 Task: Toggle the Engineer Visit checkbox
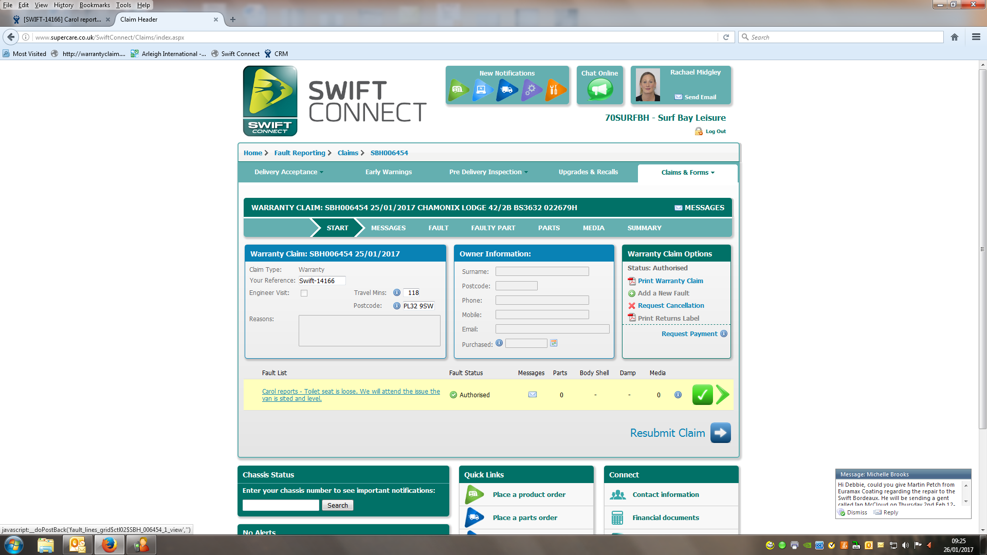point(304,293)
